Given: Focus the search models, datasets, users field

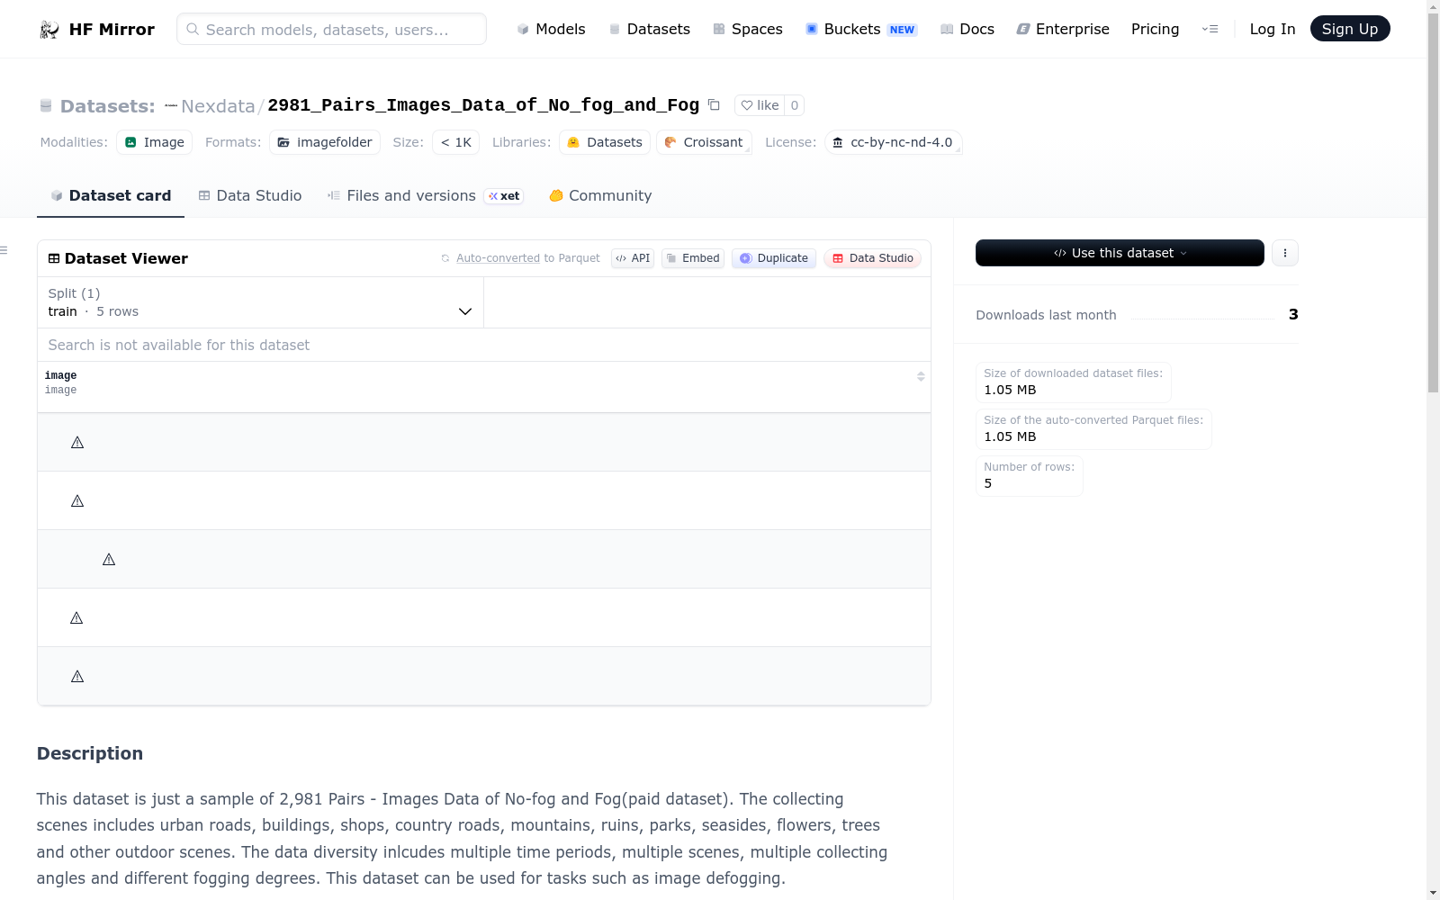Looking at the screenshot, I should pyautogui.click(x=331, y=29).
